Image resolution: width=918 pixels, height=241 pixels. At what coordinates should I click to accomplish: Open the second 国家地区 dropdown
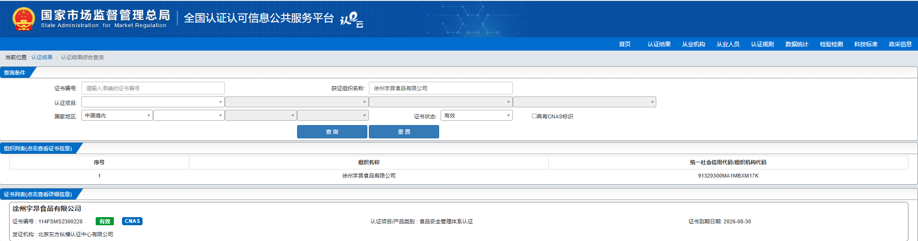click(x=189, y=115)
